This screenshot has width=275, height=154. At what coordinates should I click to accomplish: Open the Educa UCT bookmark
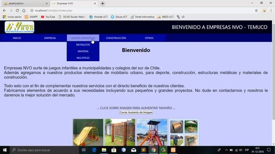[119, 17]
